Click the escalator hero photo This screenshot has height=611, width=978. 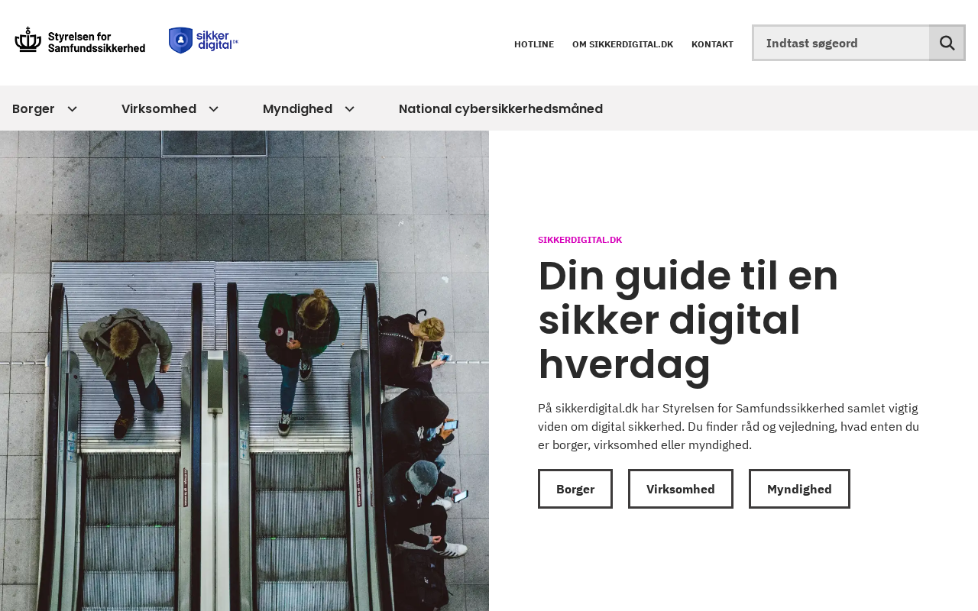tap(244, 370)
